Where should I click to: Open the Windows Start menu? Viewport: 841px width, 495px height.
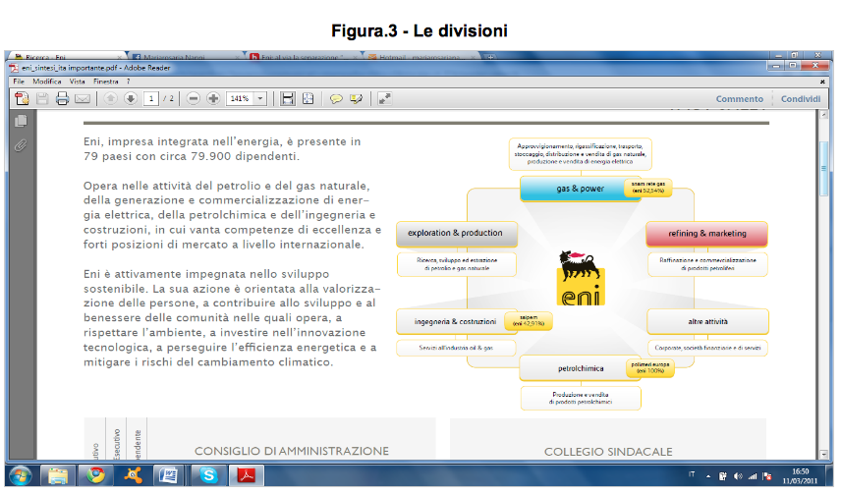point(21,475)
